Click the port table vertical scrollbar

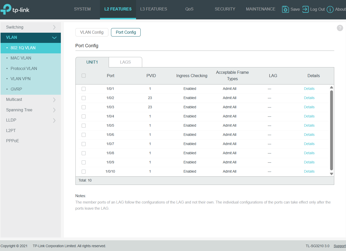pos(331,130)
